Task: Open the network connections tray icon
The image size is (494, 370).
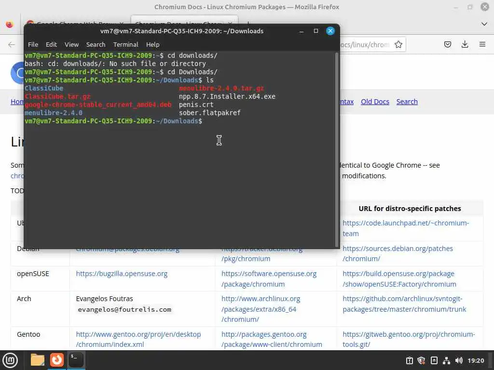Action: coord(446,360)
